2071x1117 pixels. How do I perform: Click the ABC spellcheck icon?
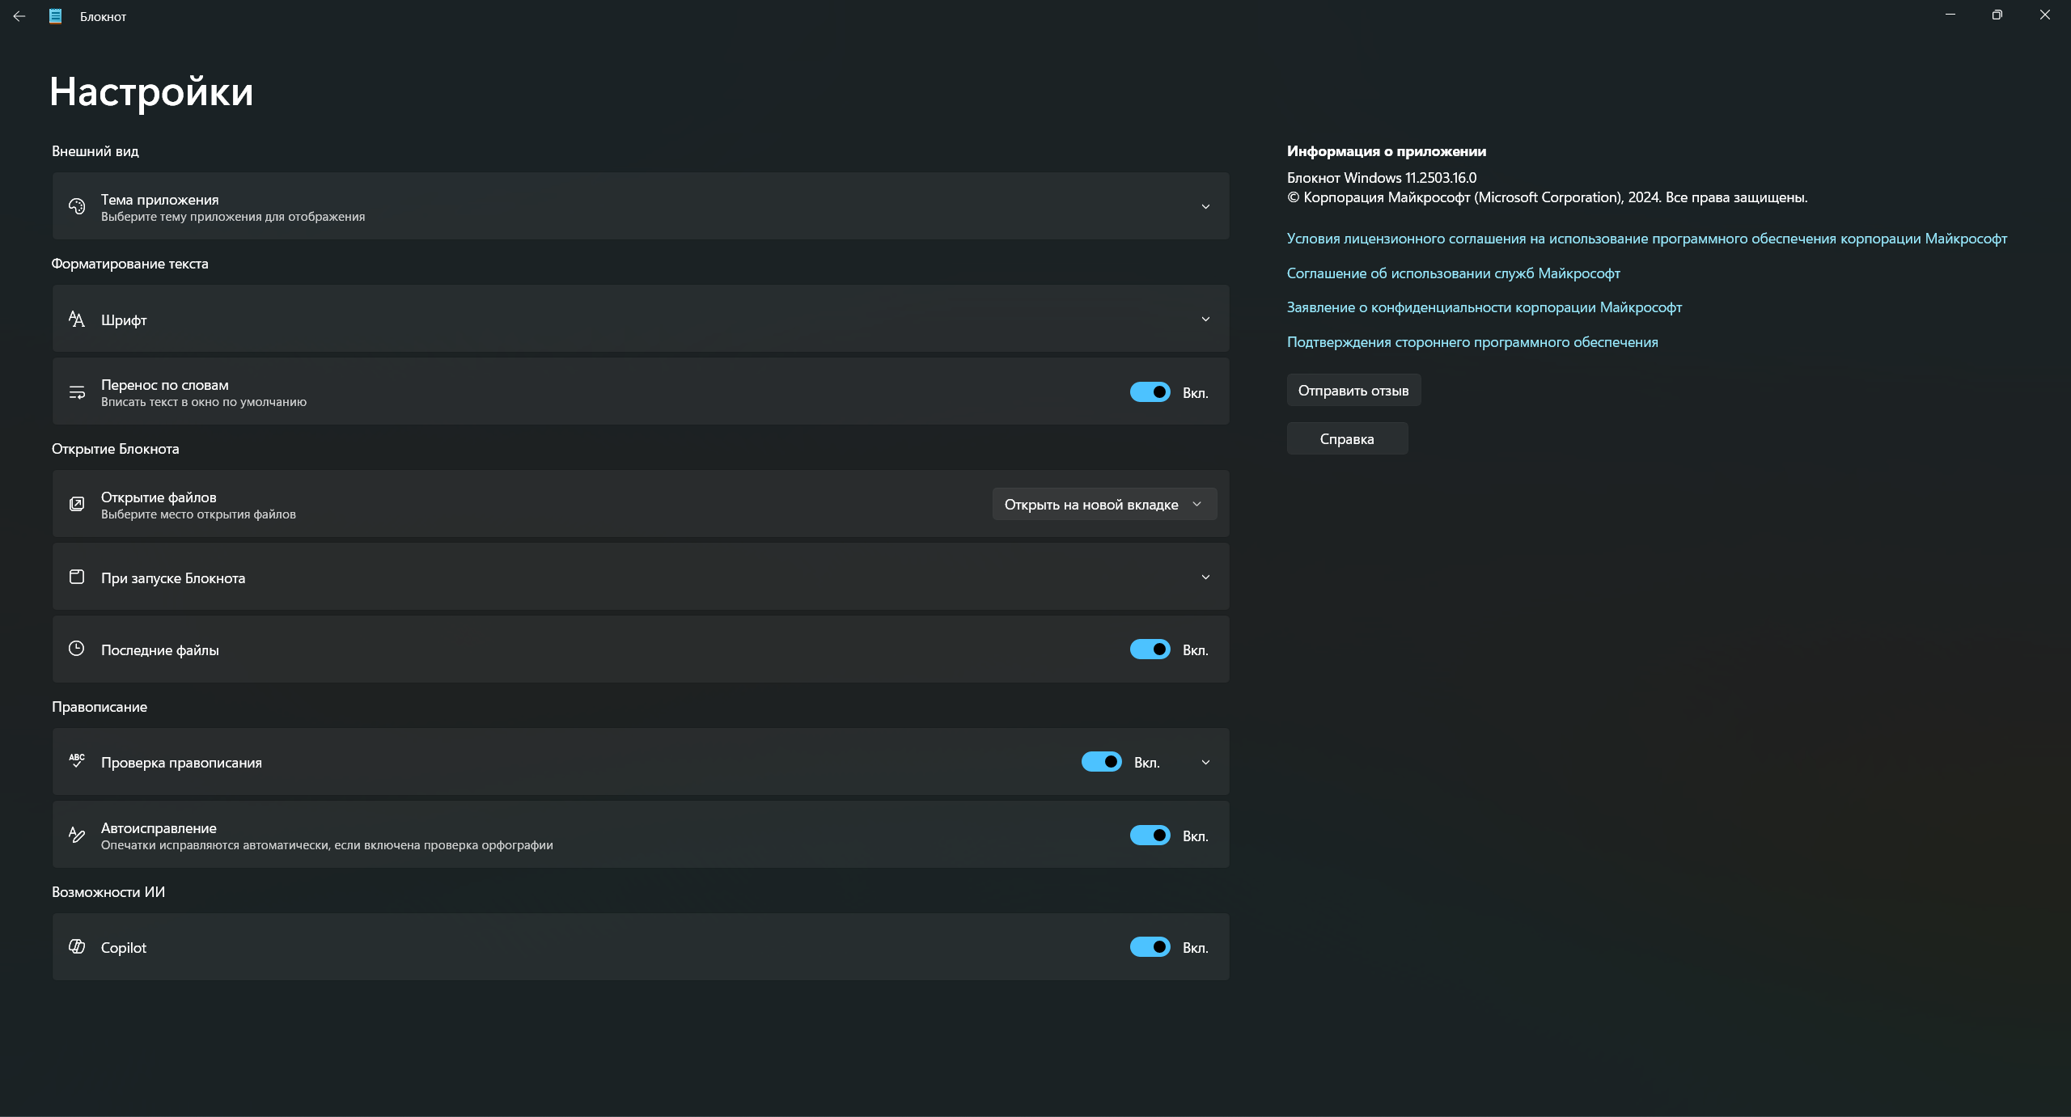pyautogui.click(x=77, y=761)
